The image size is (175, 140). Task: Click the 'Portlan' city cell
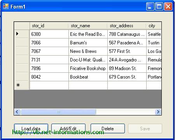point(154,77)
